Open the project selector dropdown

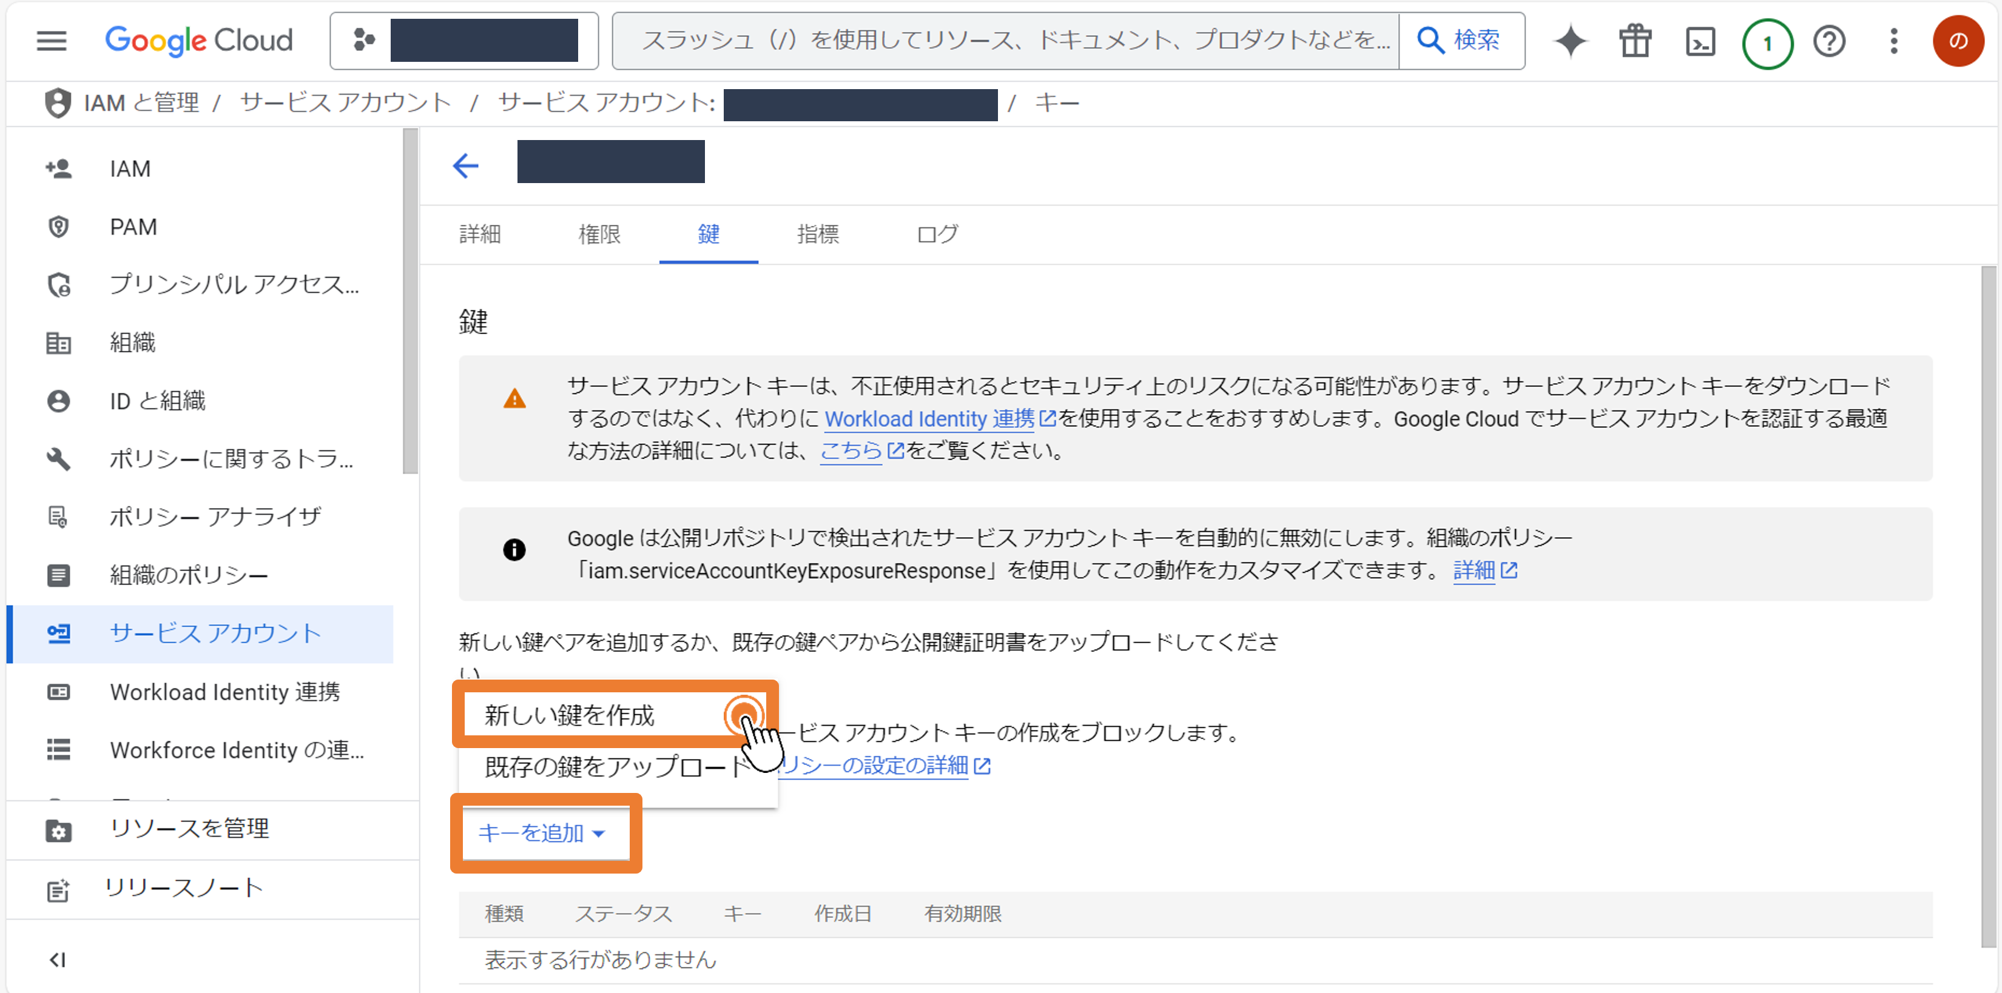464,41
